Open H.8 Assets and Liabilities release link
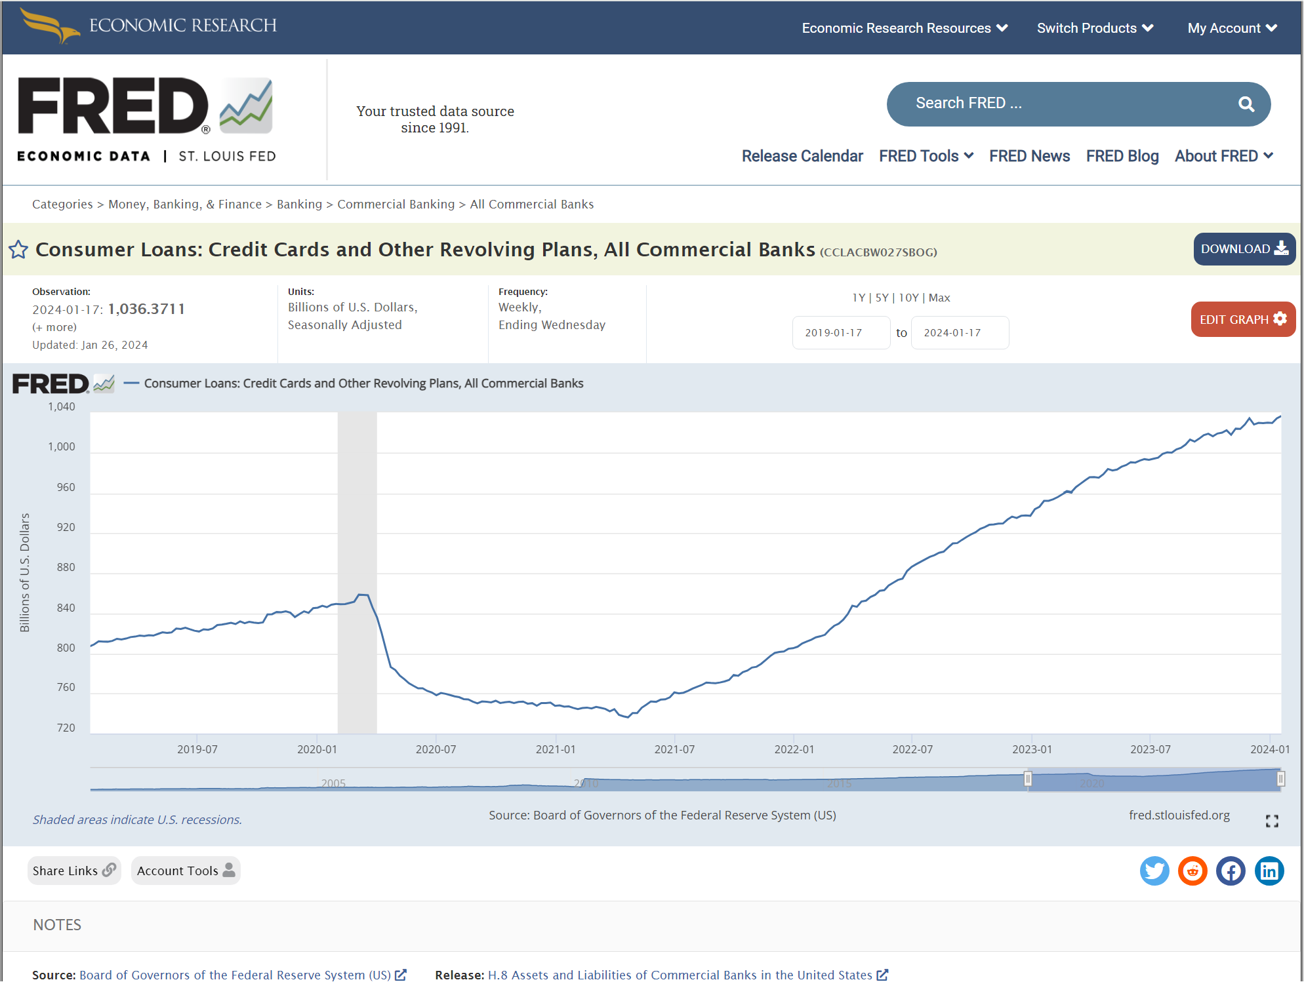 (680, 975)
